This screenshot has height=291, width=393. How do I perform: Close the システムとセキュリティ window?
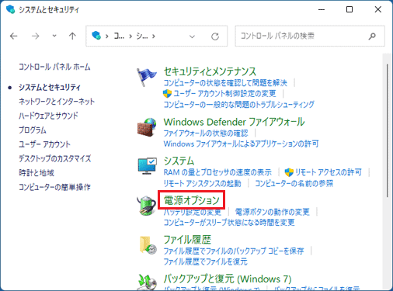[378, 9]
